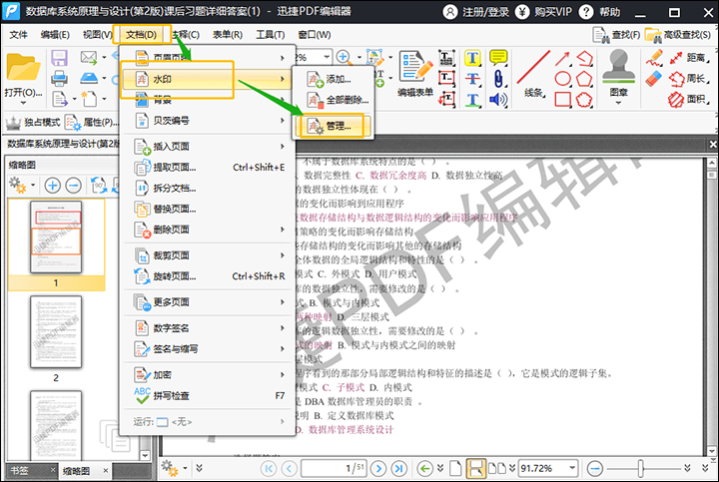Select the arrow drawing tool
The height and width of the screenshot is (482, 719).
pyautogui.click(x=562, y=58)
